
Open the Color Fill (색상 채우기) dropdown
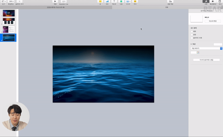coord(206,48)
